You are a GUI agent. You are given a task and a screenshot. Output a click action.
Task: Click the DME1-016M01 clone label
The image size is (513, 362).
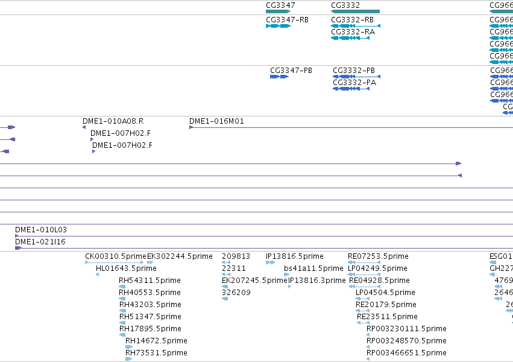point(216,121)
